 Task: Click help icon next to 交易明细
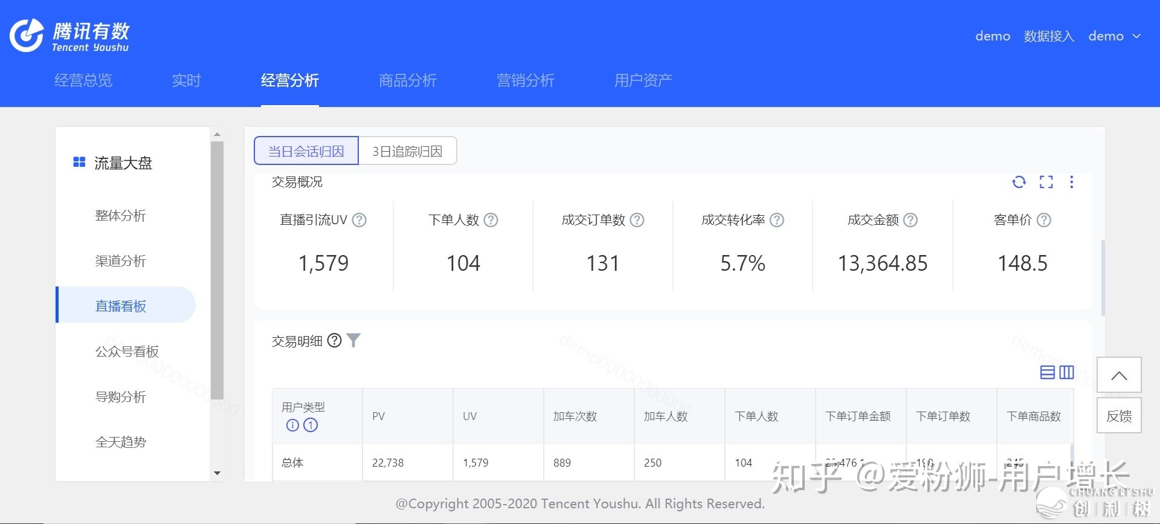tap(334, 341)
